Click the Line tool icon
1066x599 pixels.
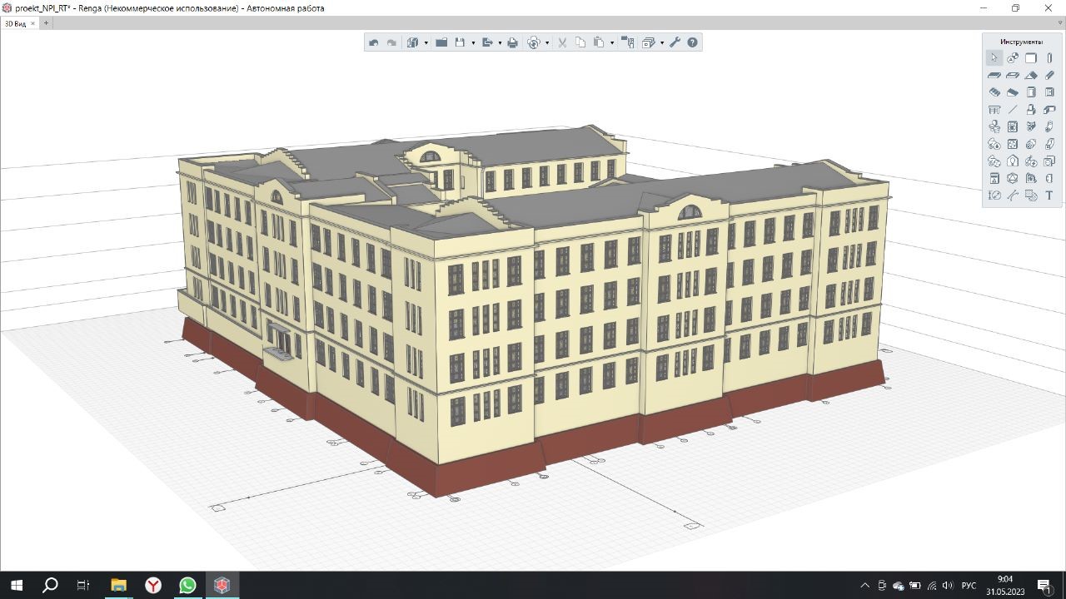1013,110
